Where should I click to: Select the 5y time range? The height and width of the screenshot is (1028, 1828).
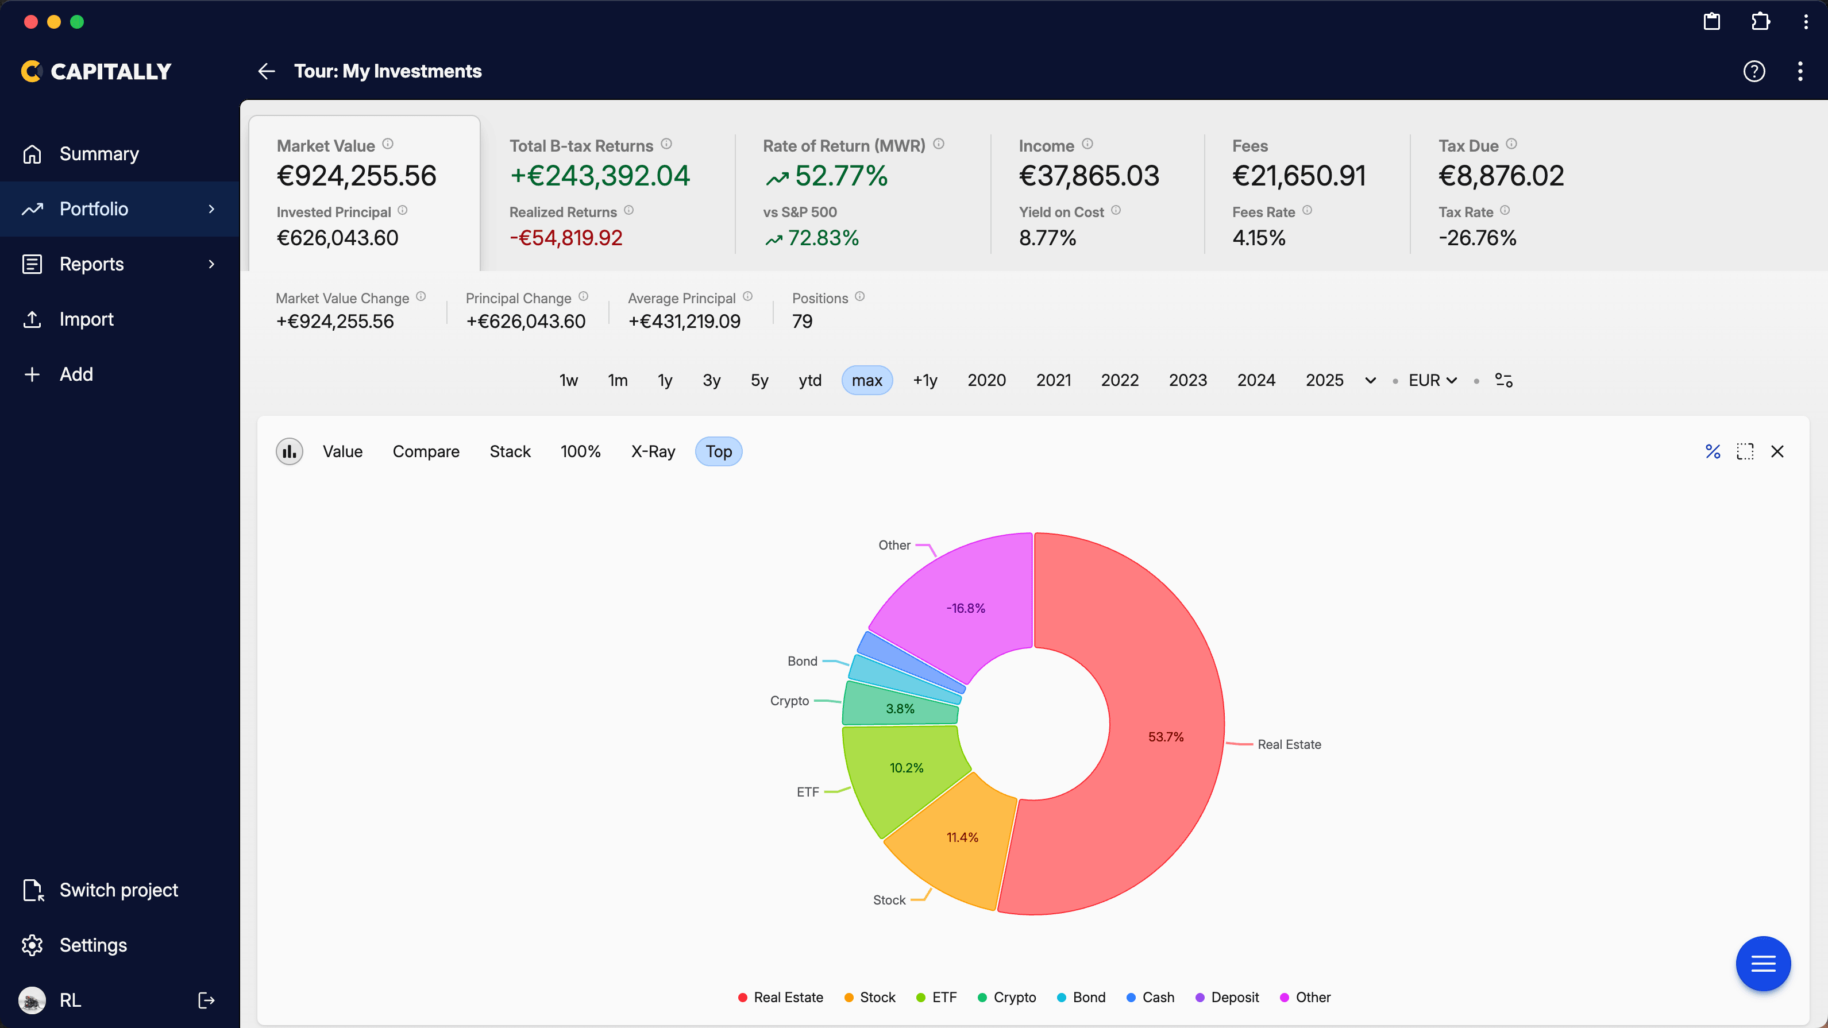(759, 381)
